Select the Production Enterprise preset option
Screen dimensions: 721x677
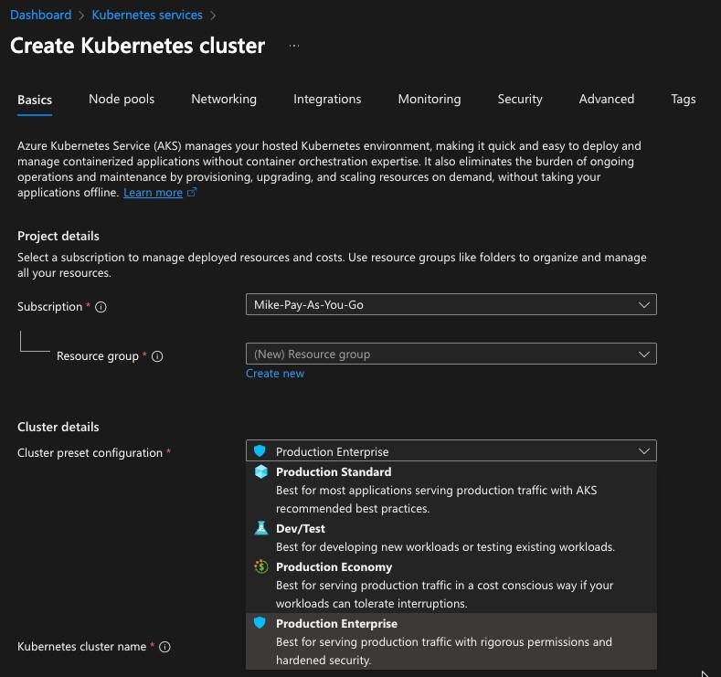tap(451, 641)
